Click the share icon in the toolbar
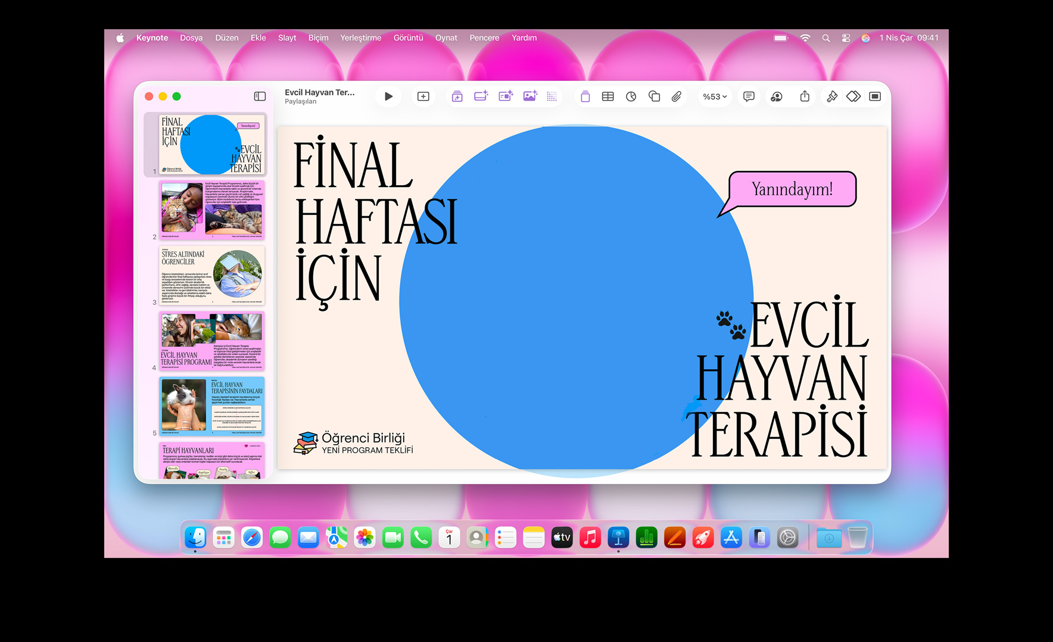 pyautogui.click(x=805, y=96)
